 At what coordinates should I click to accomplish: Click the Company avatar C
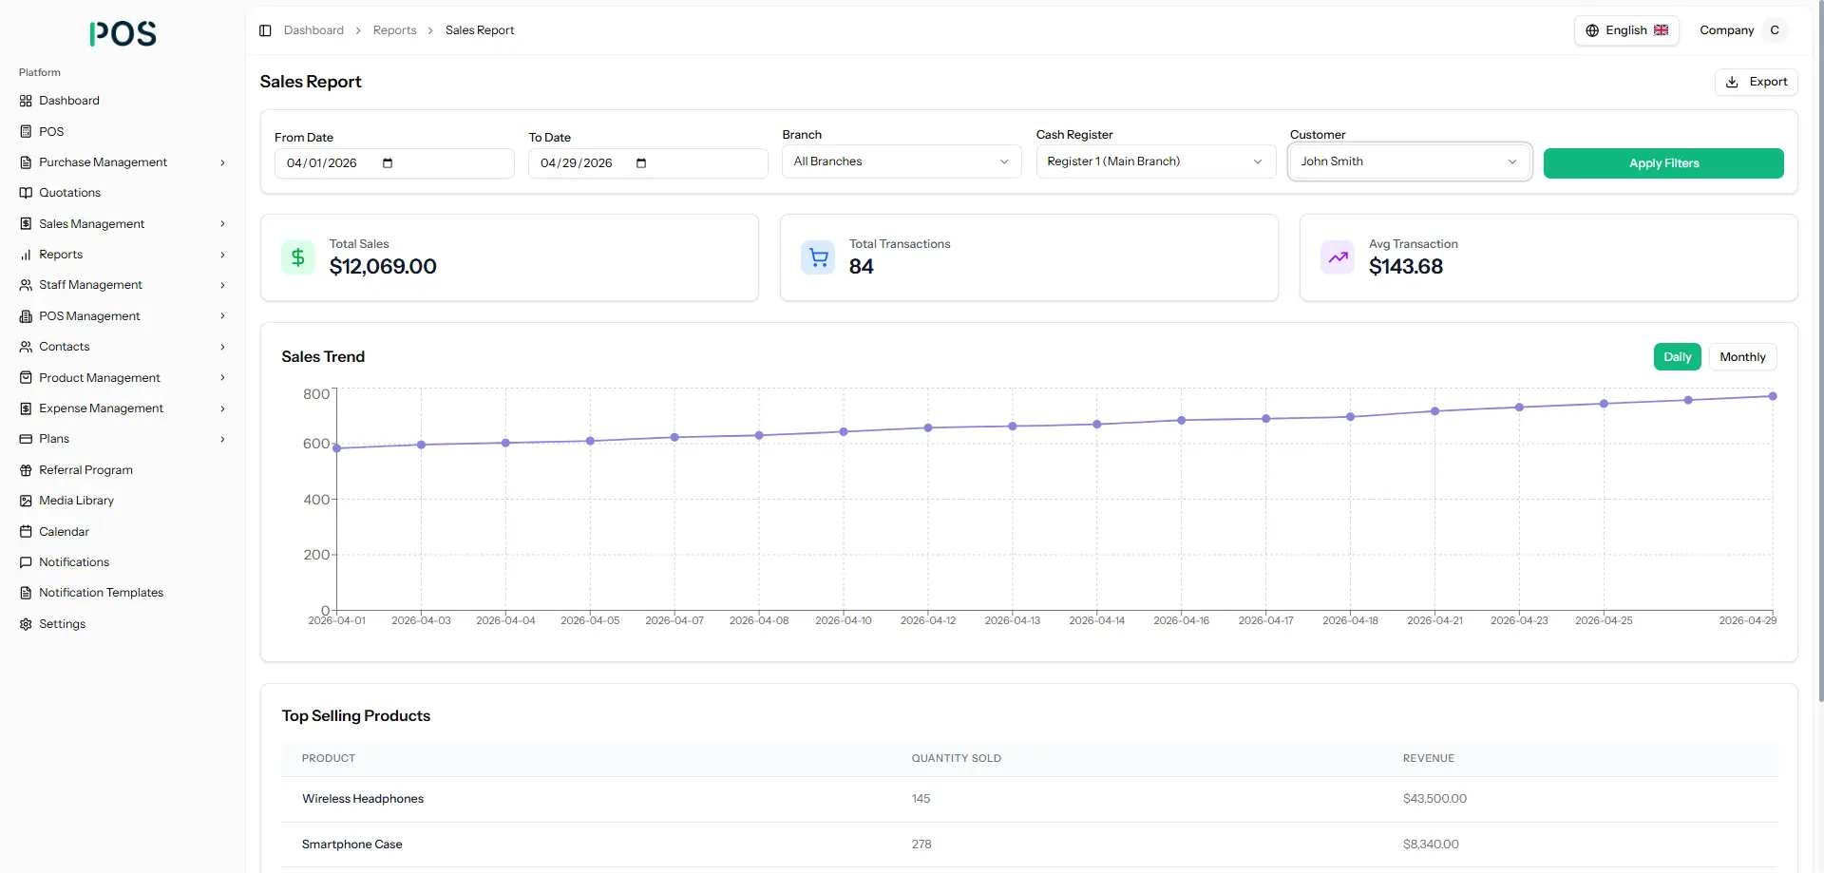pyautogui.click(x=1775, y=30)
